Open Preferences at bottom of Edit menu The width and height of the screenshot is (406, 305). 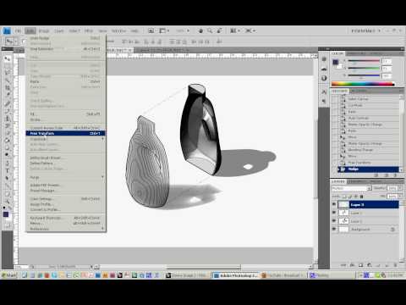click(x=66, y=229)
